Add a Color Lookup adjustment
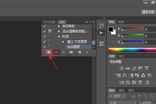Viewport: 156px width, 104px height. 150,75
